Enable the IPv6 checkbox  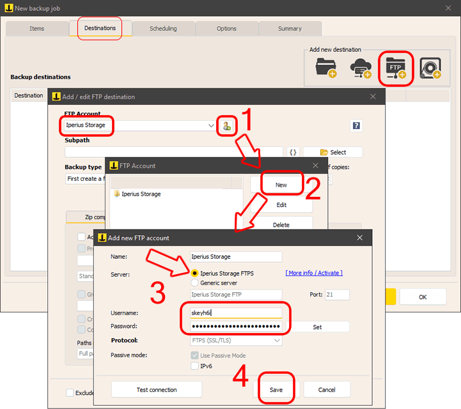[194, 366]
